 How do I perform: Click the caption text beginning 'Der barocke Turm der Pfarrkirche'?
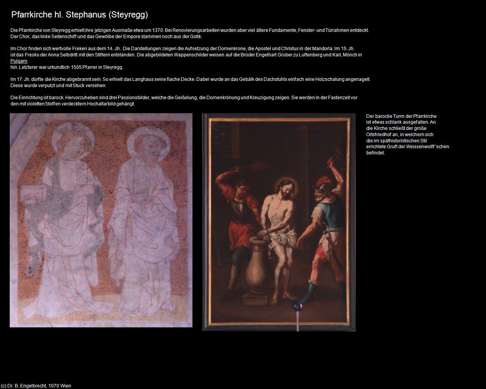(x=407, y=135)
